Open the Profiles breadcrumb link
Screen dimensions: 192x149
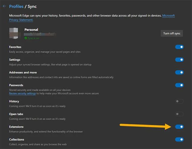pos(16,6)
